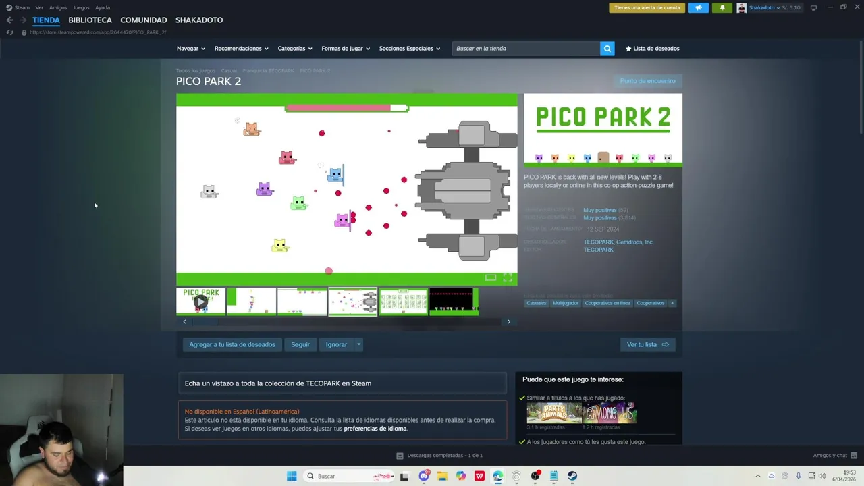Switch to the BIBLIOTECA tab
This screenshot has width=864, height=486.
pyautogui.click(x=90, y=20)
